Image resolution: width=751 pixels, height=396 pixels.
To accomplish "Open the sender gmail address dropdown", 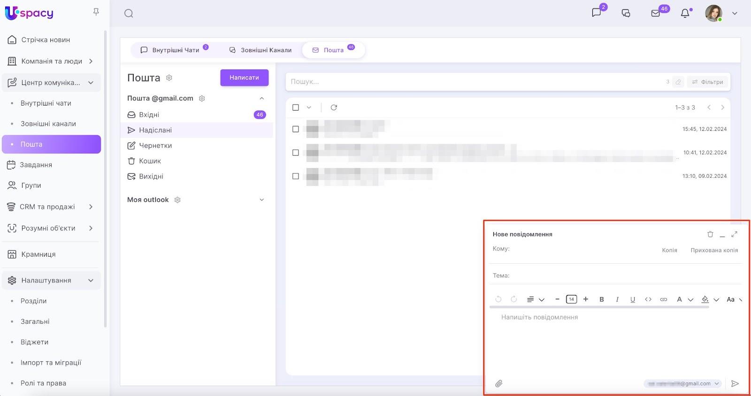I will (x=683, y=383).
